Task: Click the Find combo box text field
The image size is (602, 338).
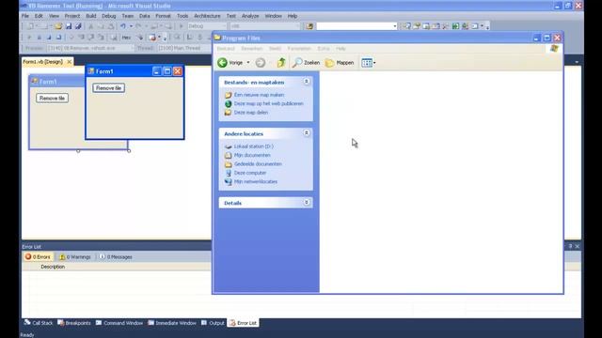Action: click(354, 26)
